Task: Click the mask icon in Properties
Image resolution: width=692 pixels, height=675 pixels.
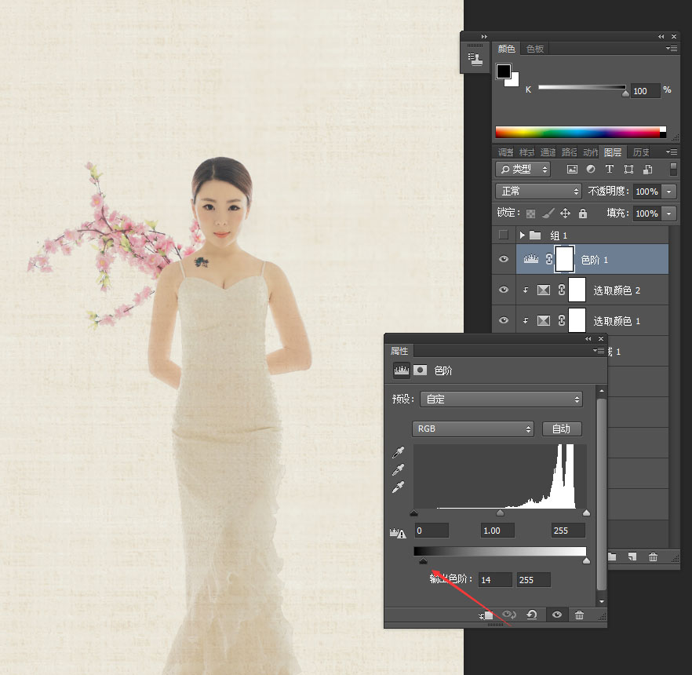Action: 421,370
